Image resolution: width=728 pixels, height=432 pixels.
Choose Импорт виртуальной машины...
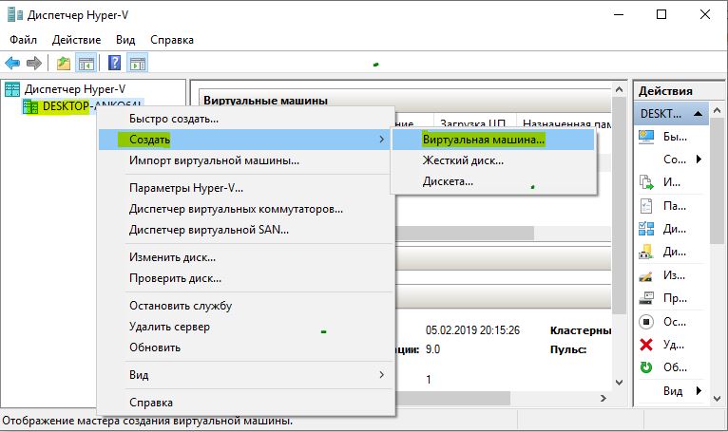point(246,160)
